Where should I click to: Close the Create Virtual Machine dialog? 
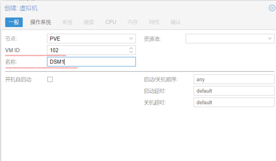point(272,8)
